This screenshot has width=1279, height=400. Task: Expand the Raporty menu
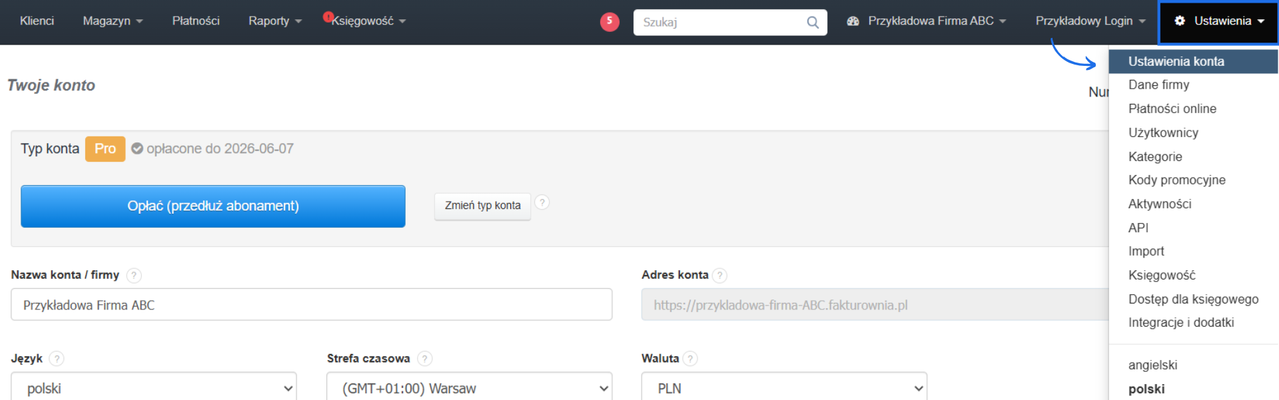[x=274, y=21]
